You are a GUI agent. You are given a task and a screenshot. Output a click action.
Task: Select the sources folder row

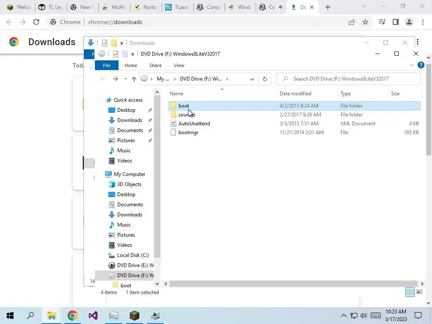[294, 115]
